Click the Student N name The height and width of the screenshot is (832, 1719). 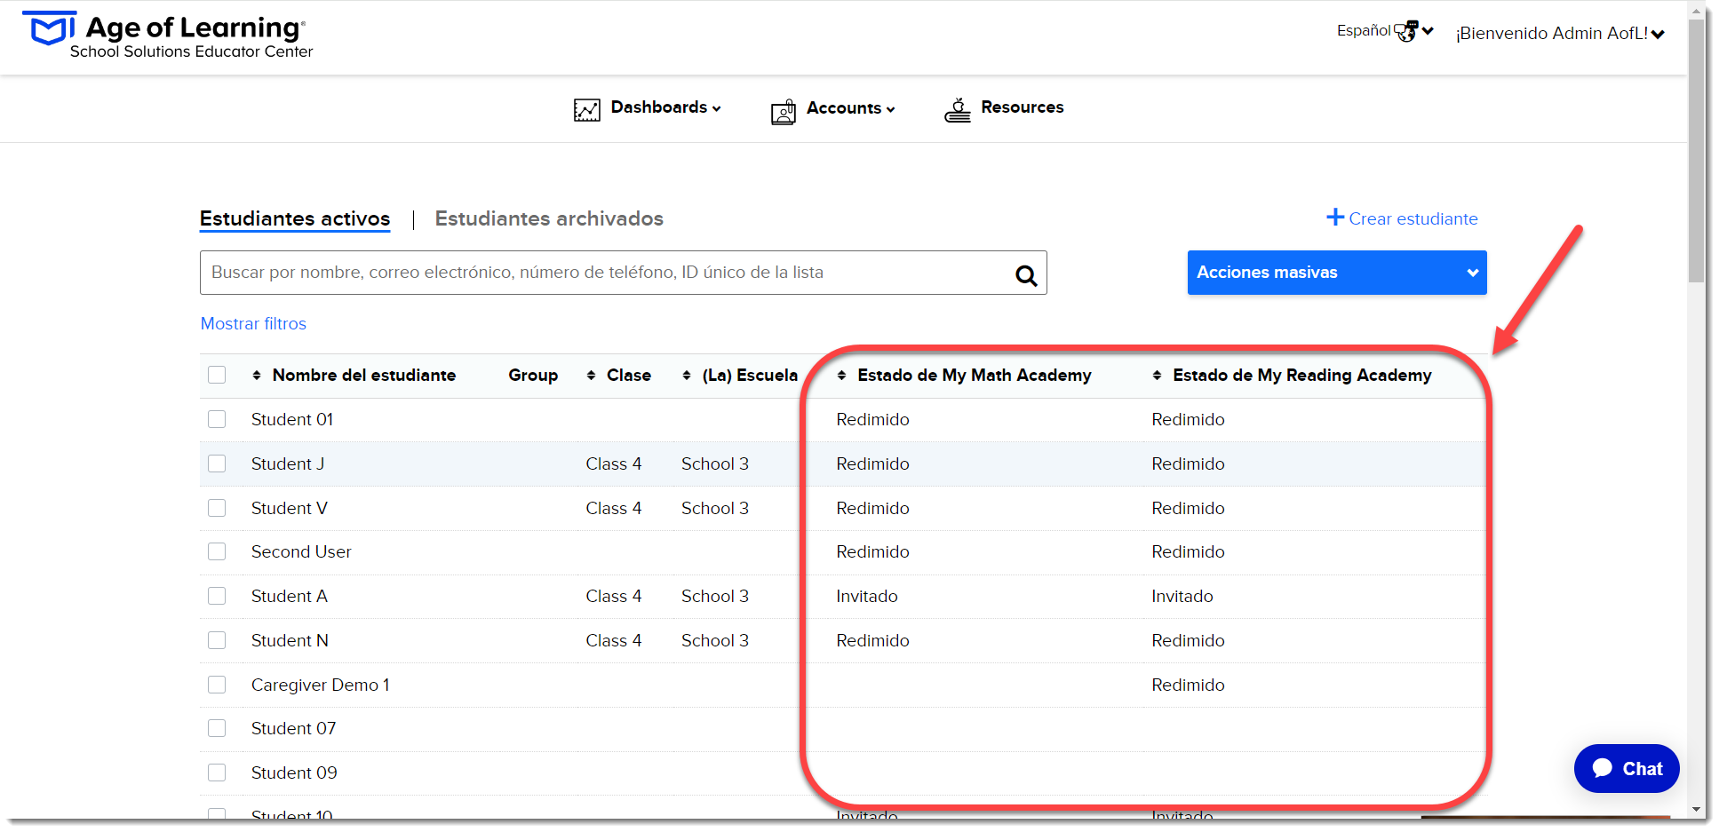pos(290,640)
